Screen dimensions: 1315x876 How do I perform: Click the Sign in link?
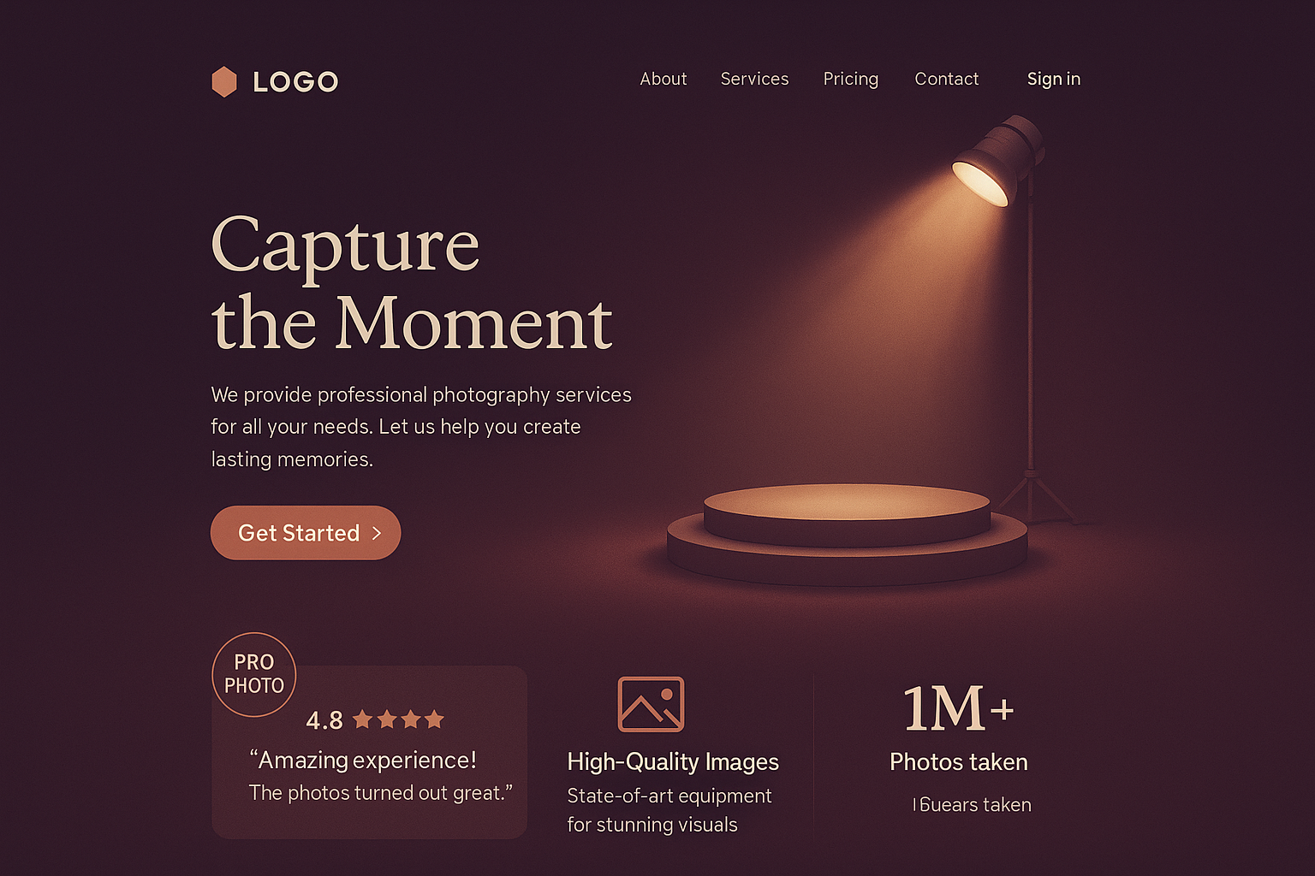(1054, 80)
